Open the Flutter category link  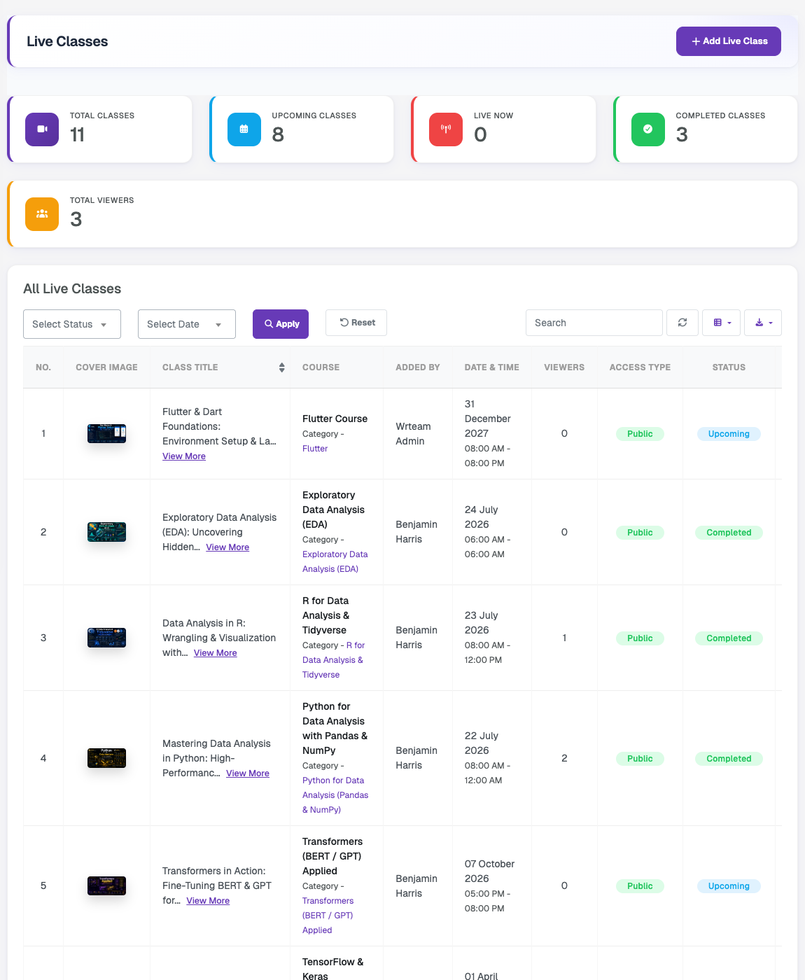click(x=315, y=449)
